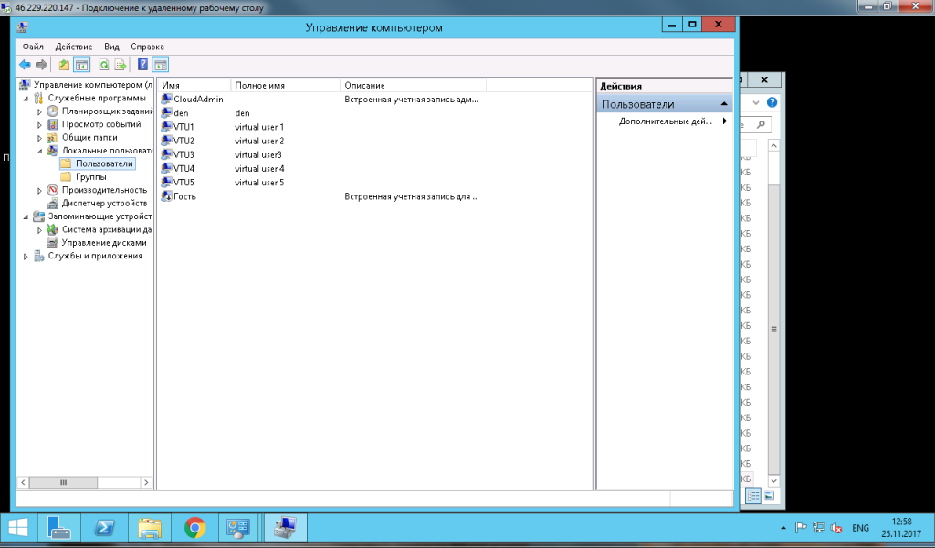Sort by the Описание column header
This screenshot has width=935, height=548.
pos(414,85)
